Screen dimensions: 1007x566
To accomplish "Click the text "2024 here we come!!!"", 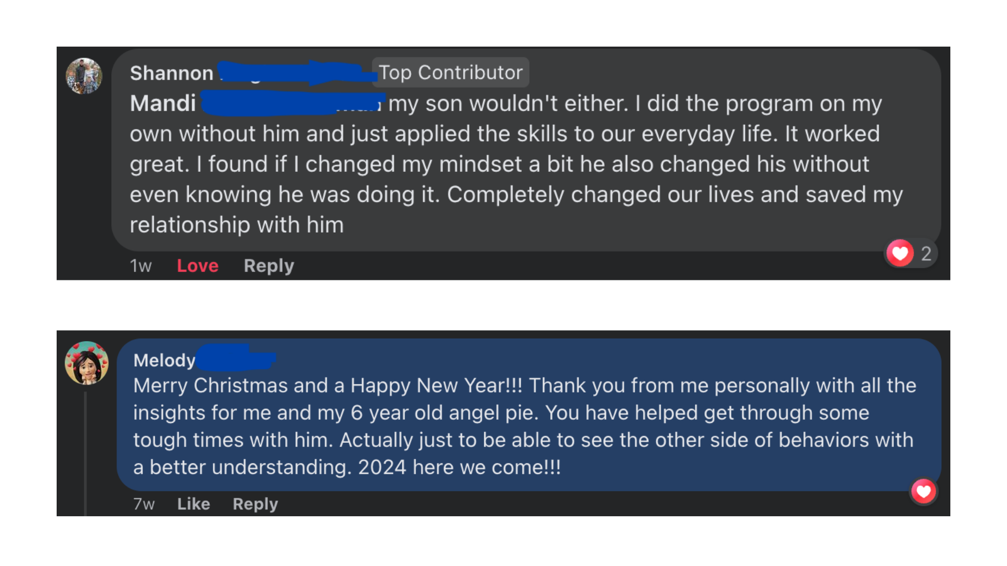I will pos(459,467).
